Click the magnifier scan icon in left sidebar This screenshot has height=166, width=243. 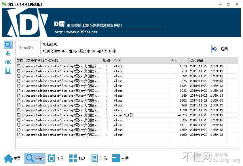(8, 45)
